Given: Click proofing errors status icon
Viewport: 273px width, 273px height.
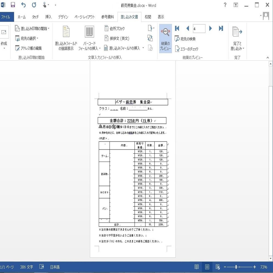Looking at the screenshot, I should click(41, 267).
